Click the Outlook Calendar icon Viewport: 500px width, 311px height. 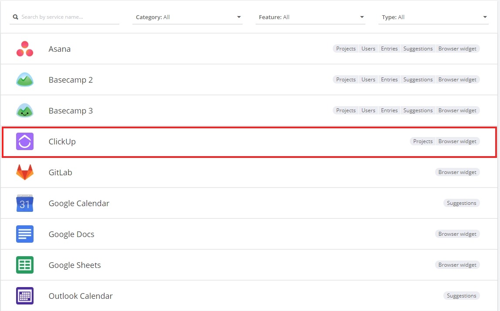pos(25,296)
